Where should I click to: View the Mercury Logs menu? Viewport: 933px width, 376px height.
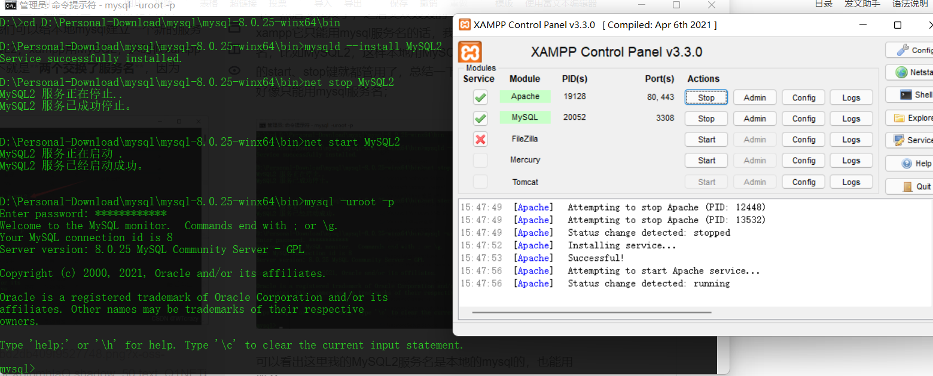[851, 161]
